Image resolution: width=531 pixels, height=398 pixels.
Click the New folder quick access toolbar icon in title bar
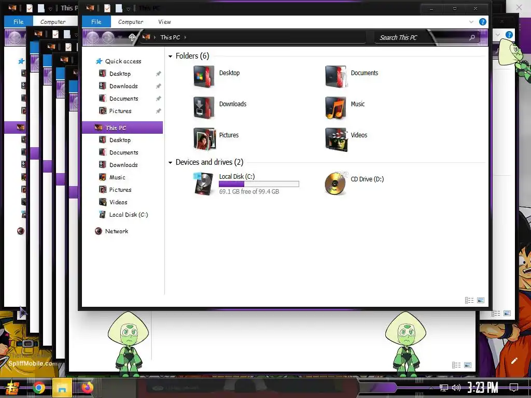pos(119,8)
